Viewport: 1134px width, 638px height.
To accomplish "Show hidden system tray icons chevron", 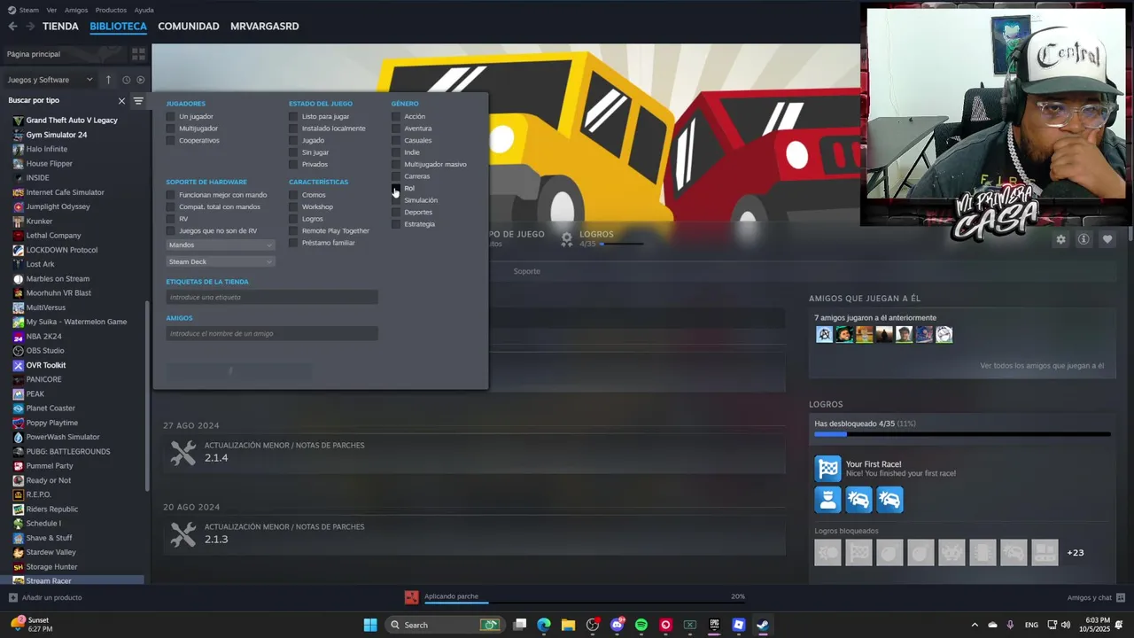I will coord(975,625).
